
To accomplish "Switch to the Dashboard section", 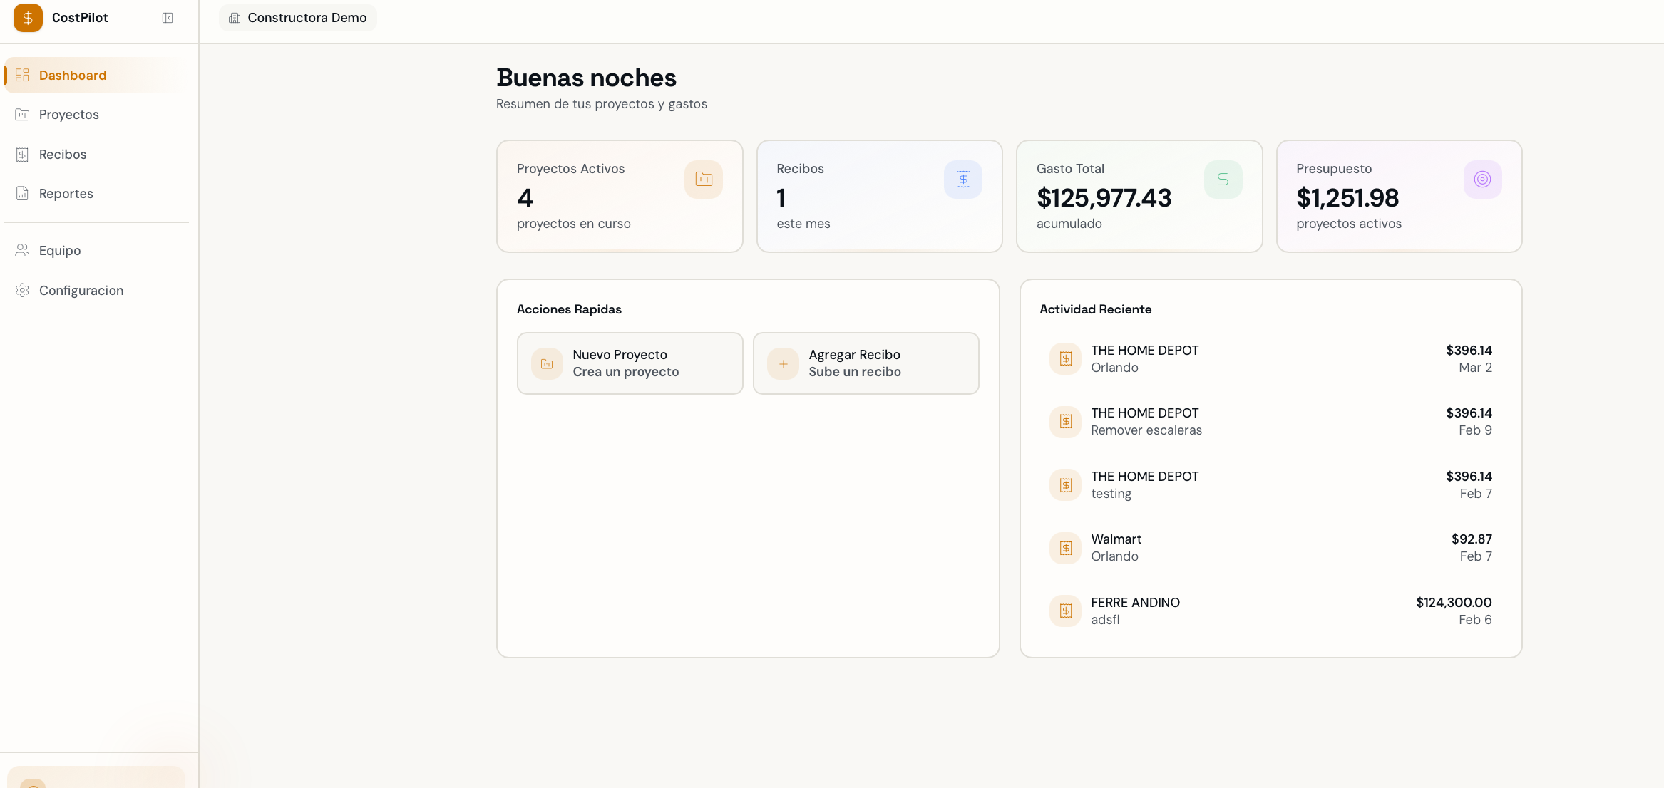I will 72,75.
